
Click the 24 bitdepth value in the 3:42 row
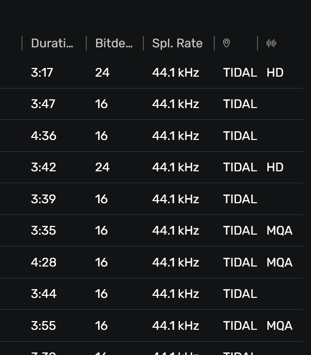tap(102, 167)
